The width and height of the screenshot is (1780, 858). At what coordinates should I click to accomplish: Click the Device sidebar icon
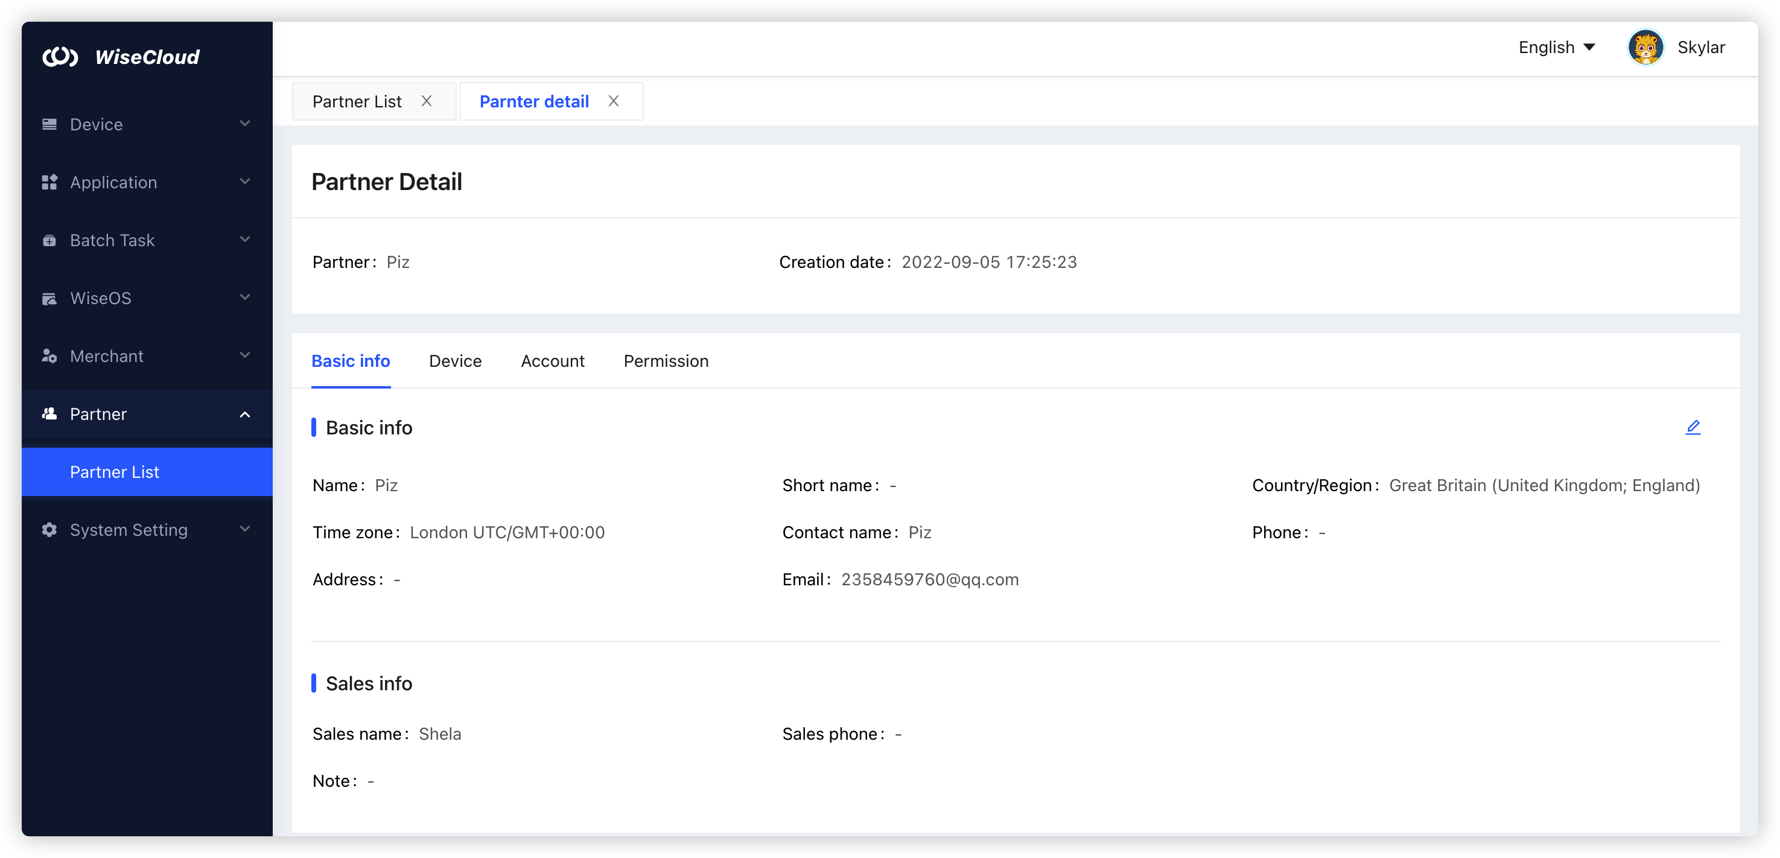tap(49, 124)
